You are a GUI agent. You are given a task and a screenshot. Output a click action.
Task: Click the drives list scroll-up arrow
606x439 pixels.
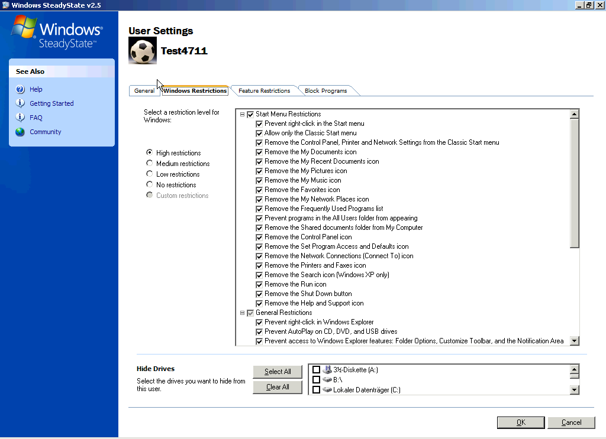coord(575,369)
